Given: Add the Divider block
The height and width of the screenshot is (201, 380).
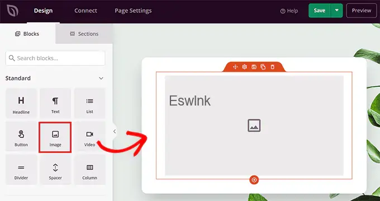Looking at the screenshot, I should tap(21, 170).
